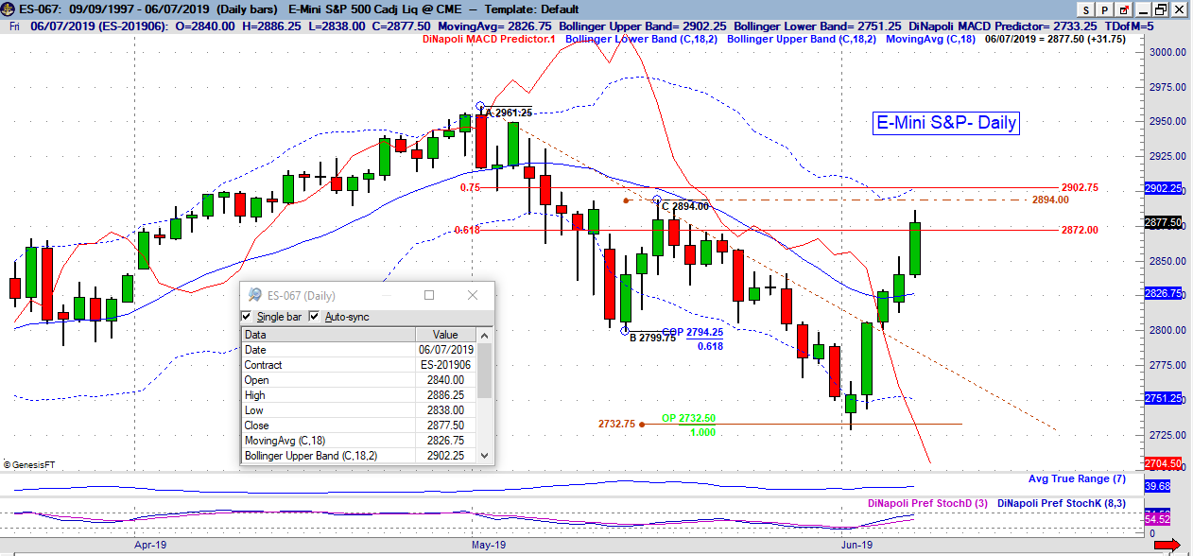The width and height of the screenshot is (1193, 556).
Task: Click the 2877.50 current price tag
Action: (1163, 223)
